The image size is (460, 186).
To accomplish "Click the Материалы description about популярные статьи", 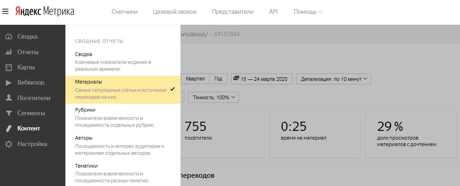I will [x=121, y=94].
